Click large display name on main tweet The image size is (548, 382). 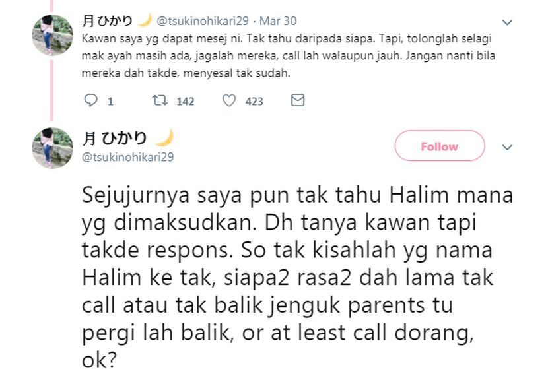pyautogui.click(x=114, y=139)
